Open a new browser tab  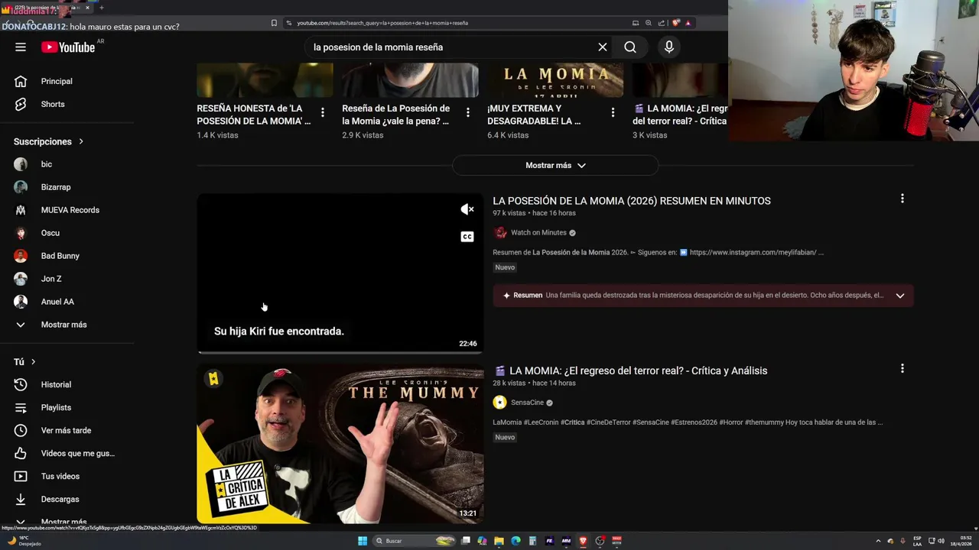pyautogui.click(x=102, y=8)
